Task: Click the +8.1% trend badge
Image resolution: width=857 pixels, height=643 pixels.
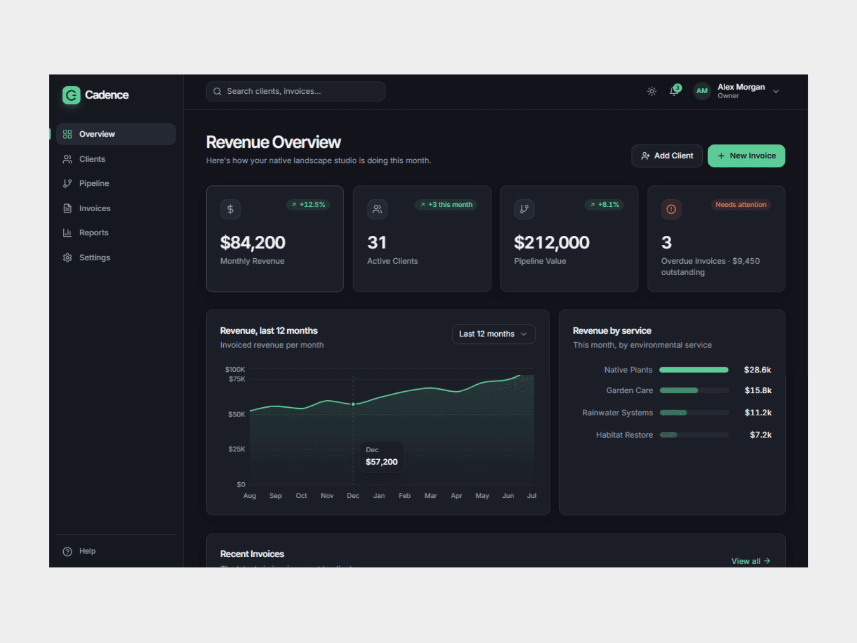Action: 604,205
